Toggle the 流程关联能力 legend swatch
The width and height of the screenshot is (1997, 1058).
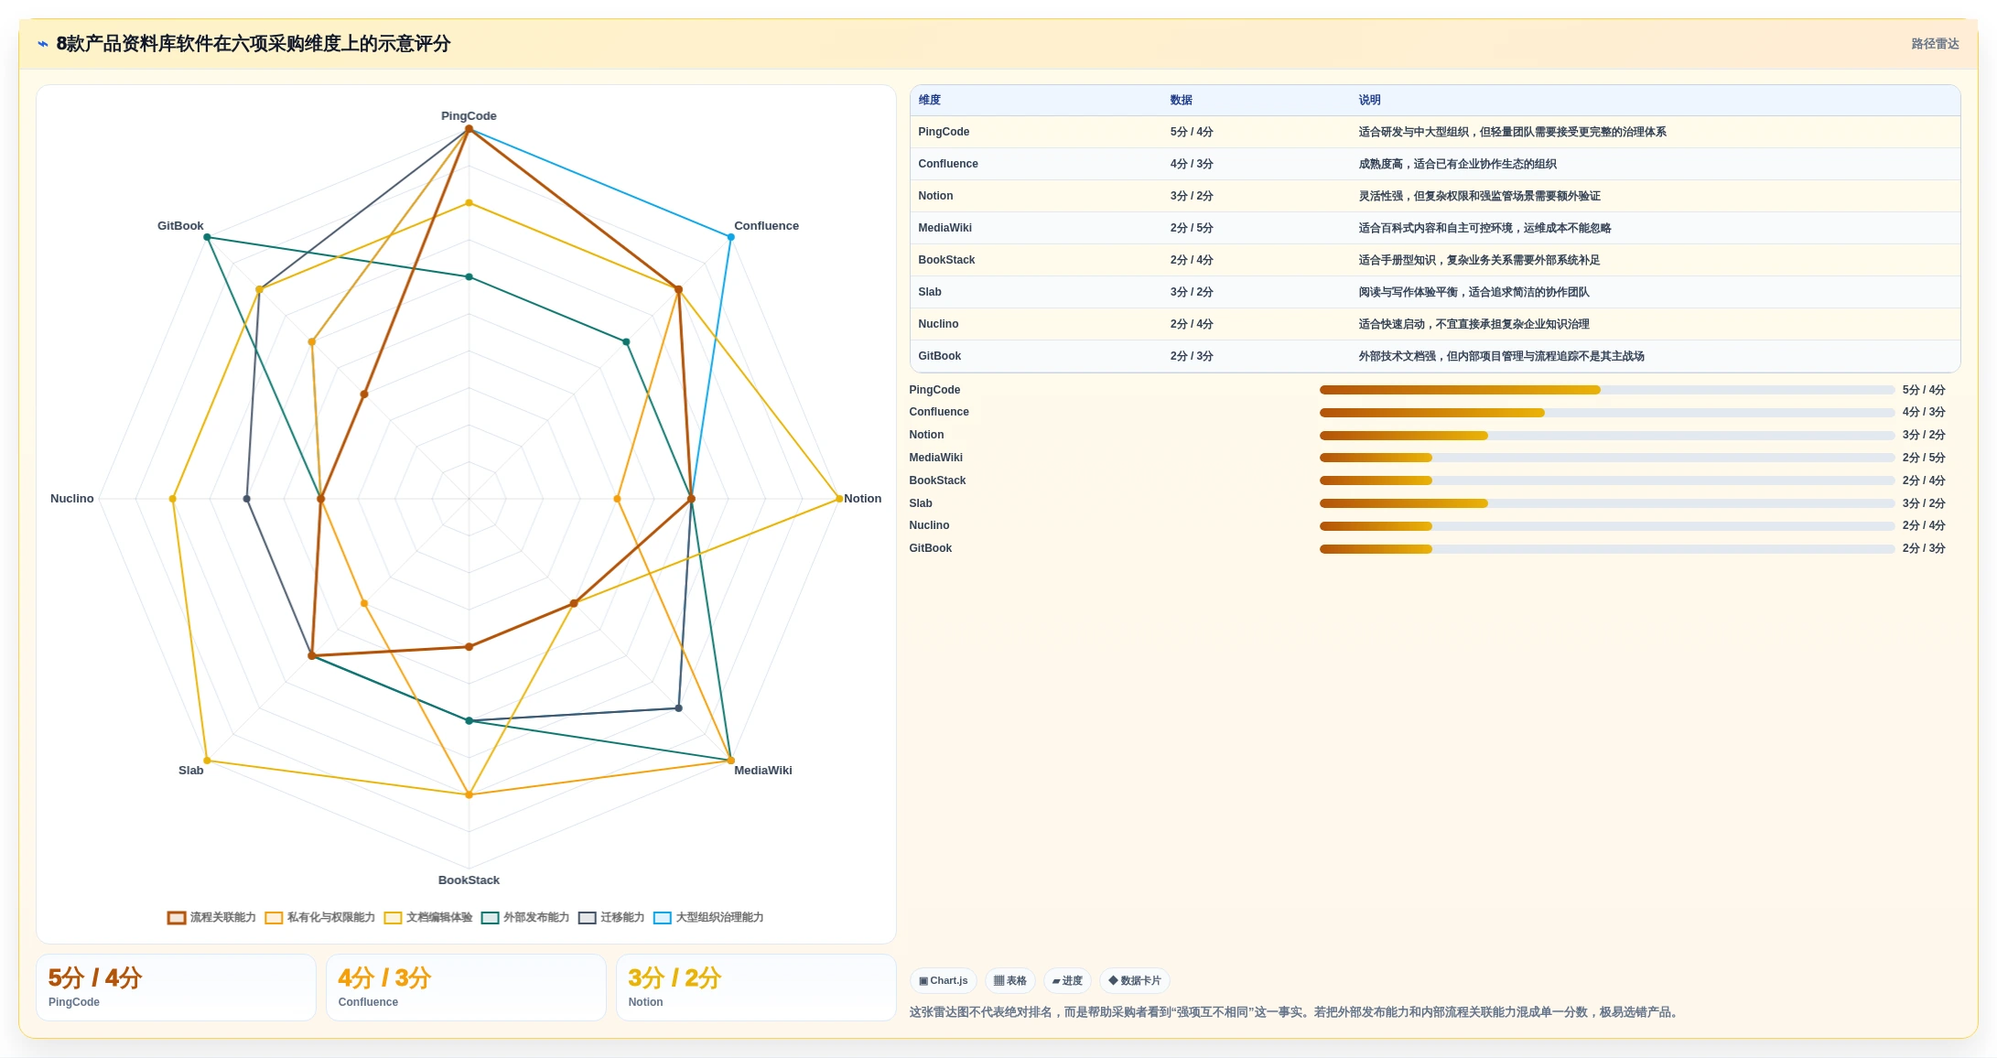coord(177,918)
